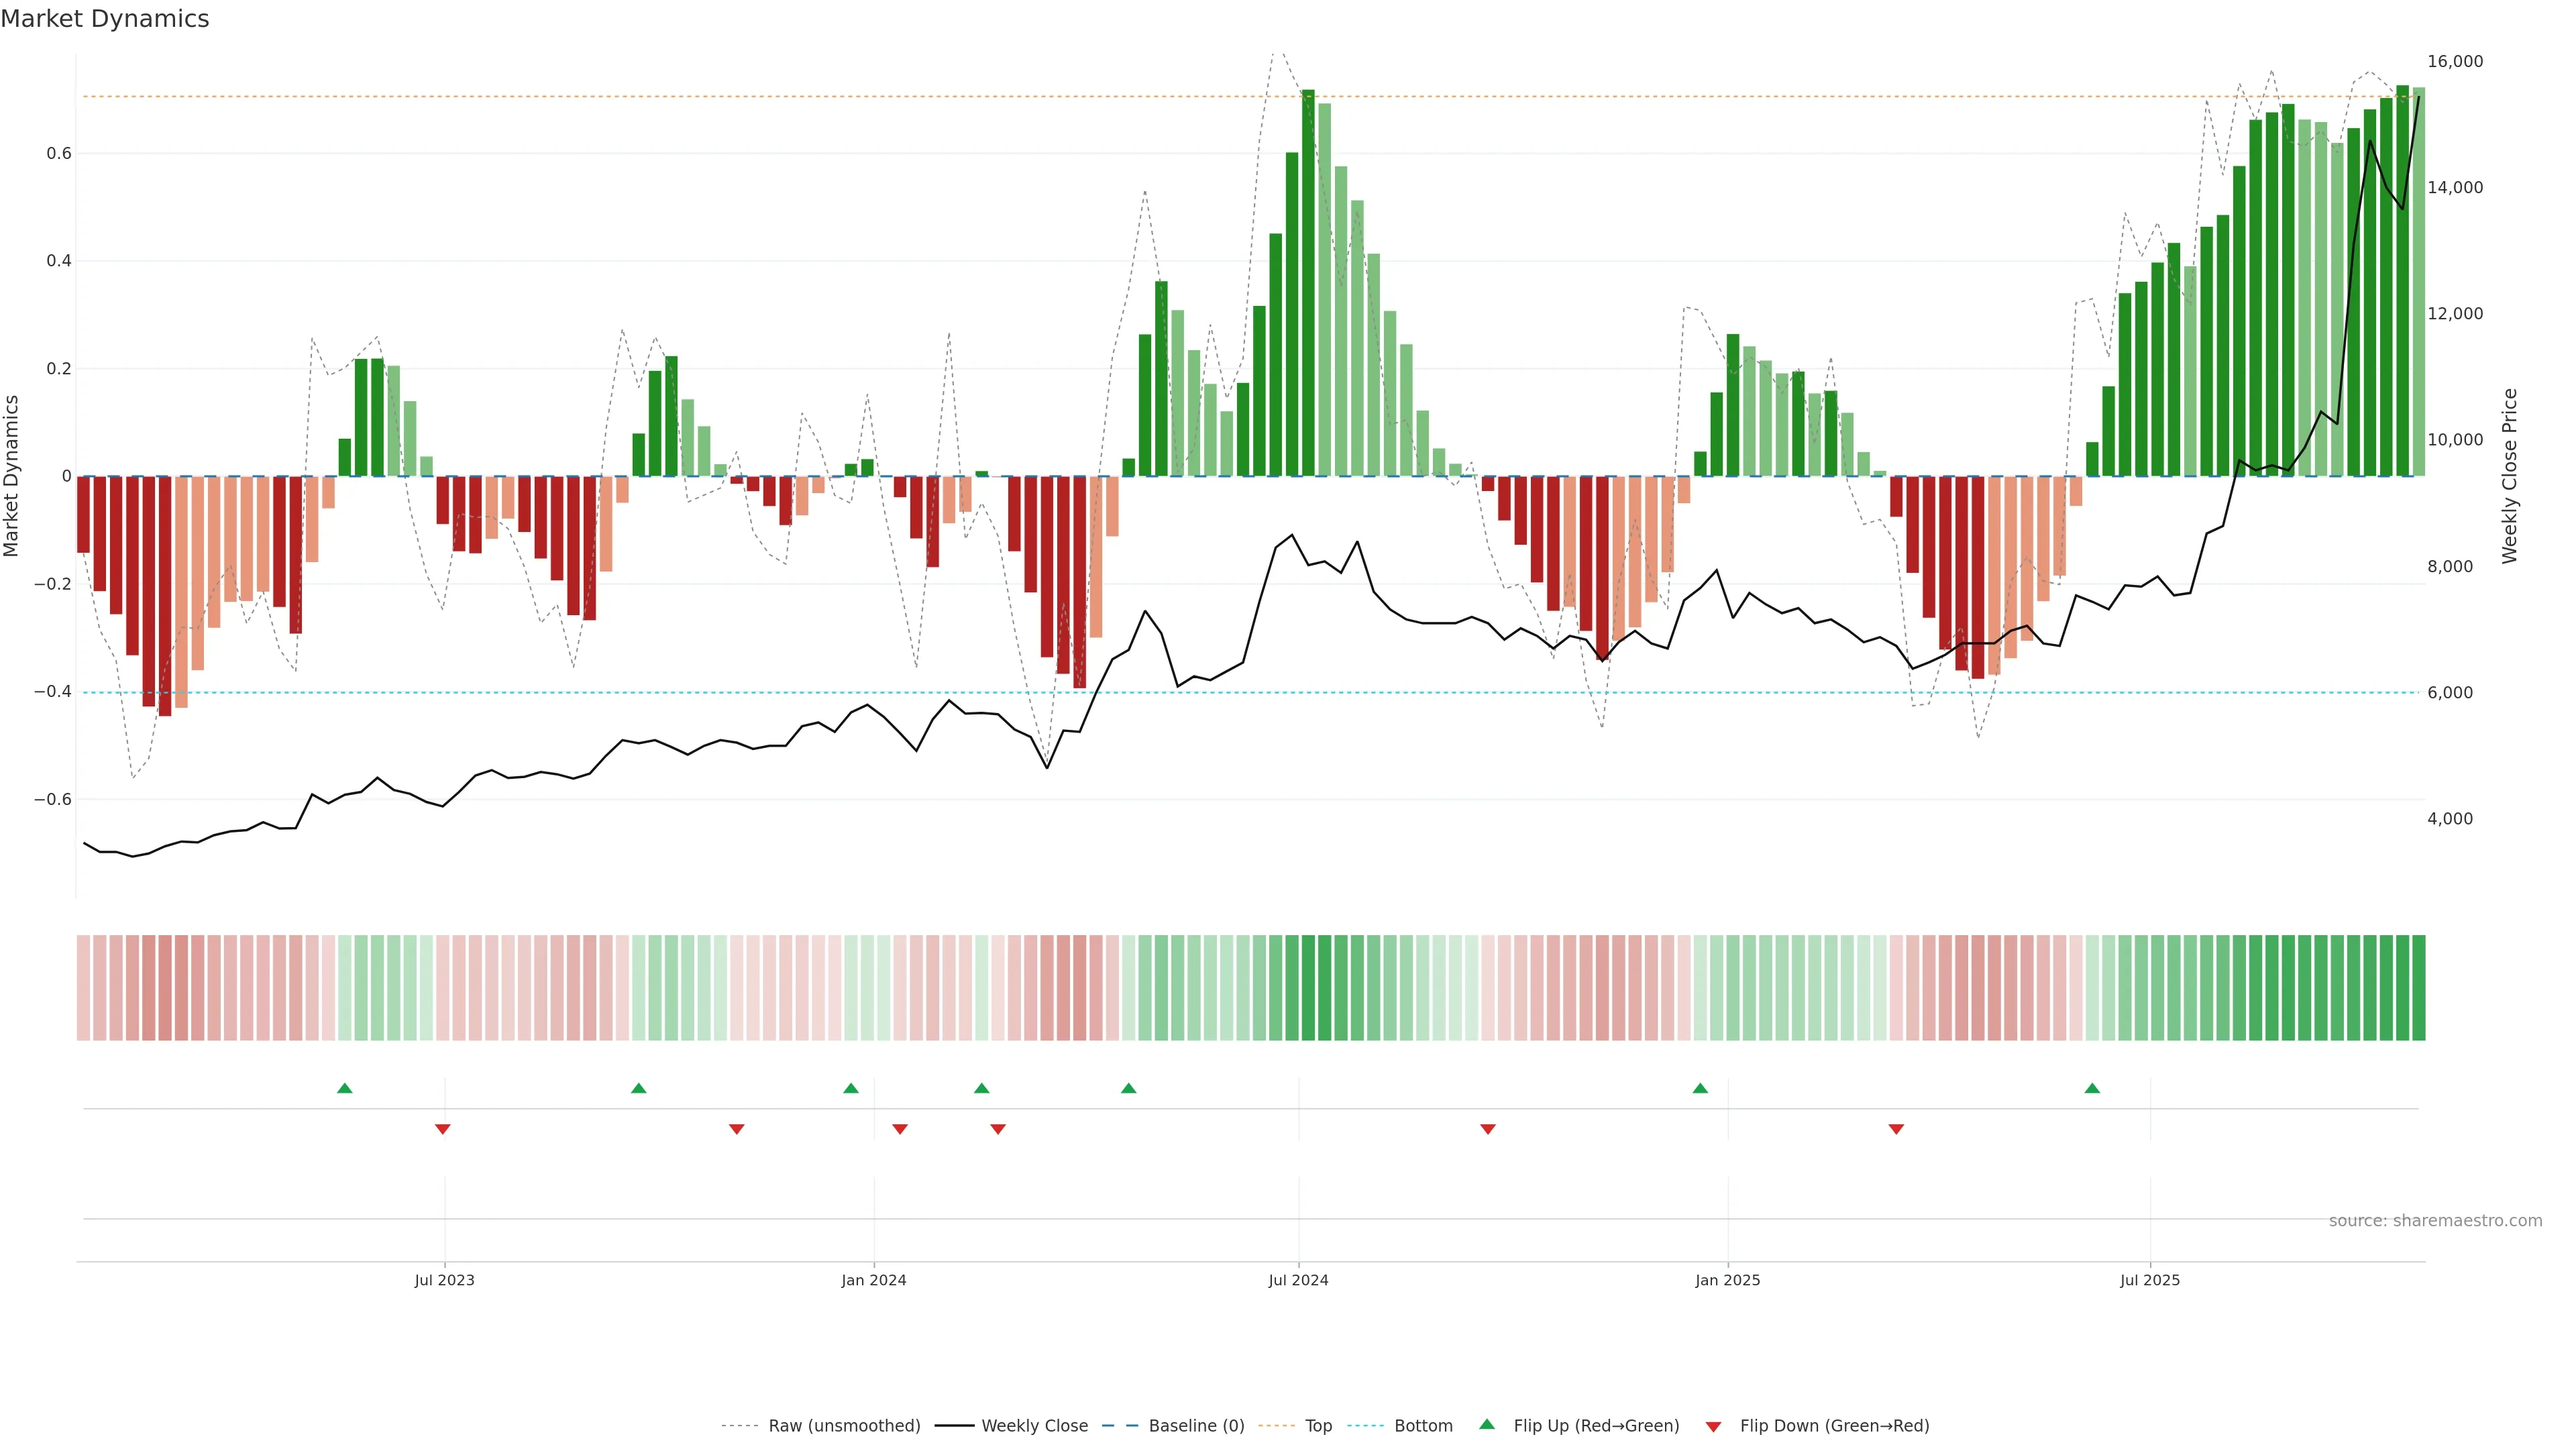The image size is (2576, 1449).
Task: Click the green flip-up marker before Jan 2025
Action: 1700,1088
